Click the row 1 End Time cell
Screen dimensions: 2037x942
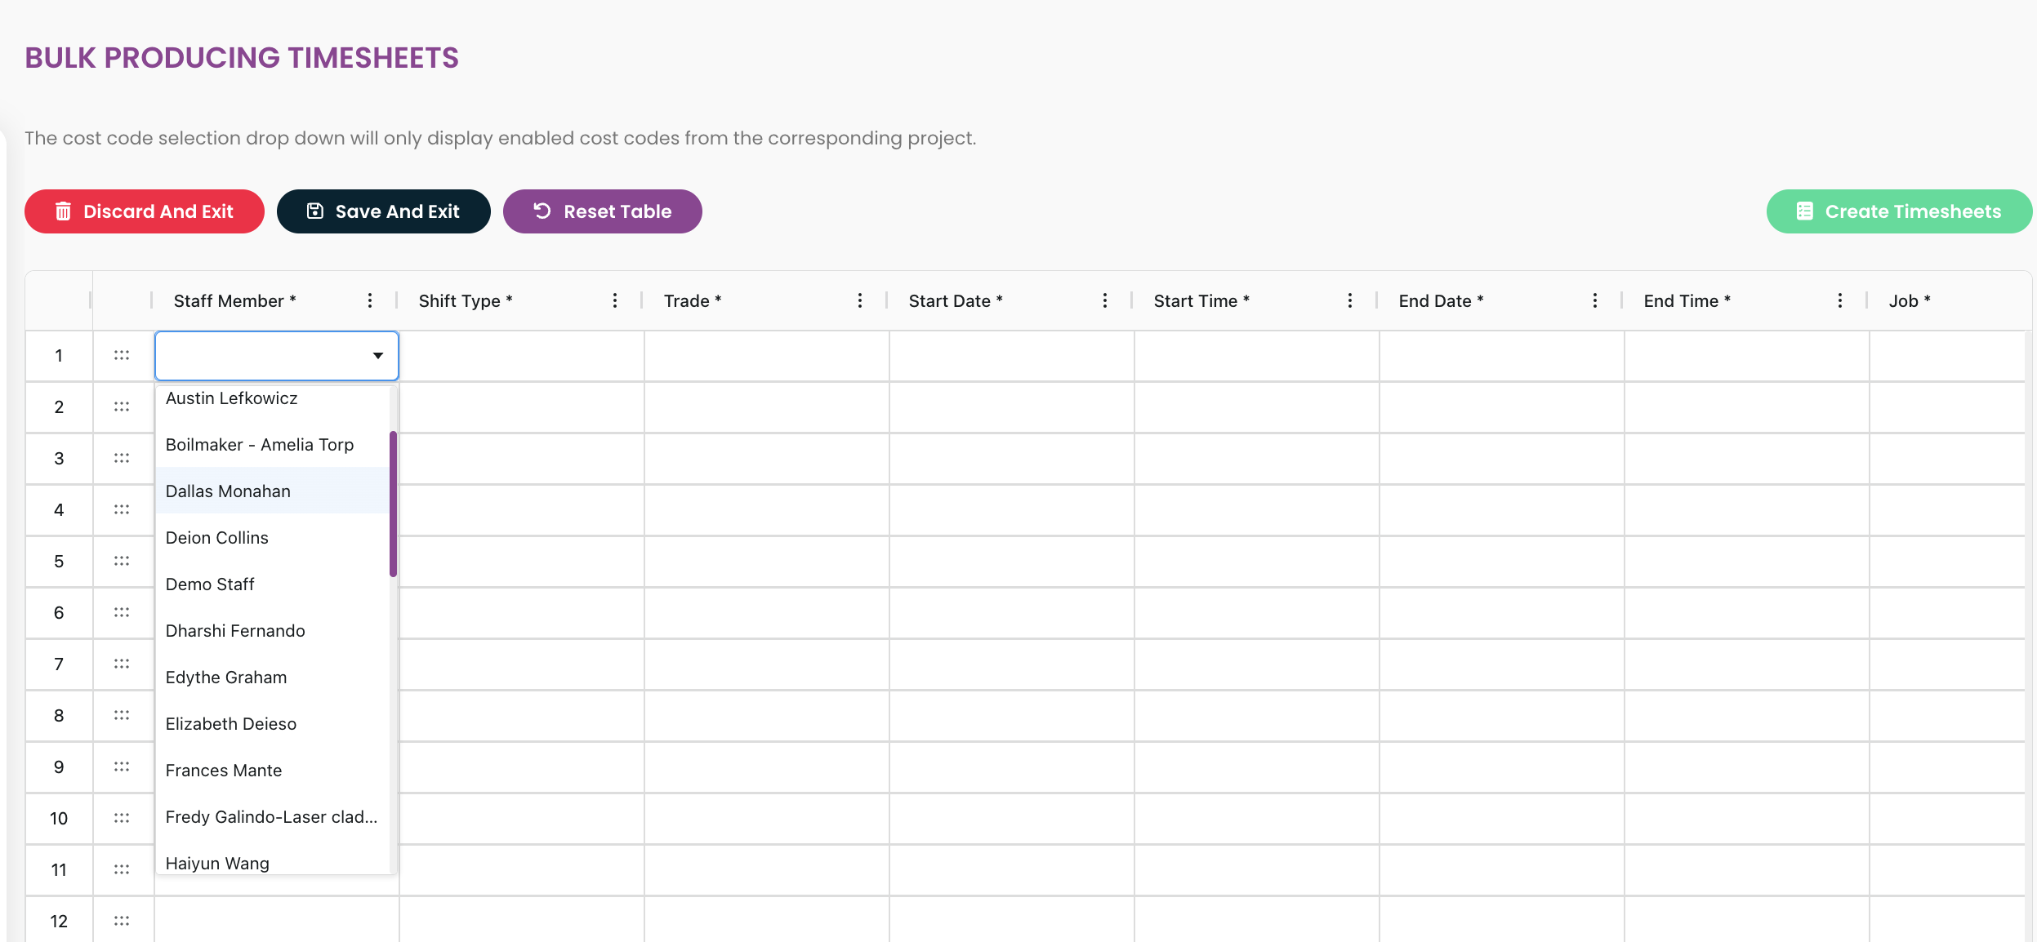coord(1747,356)
